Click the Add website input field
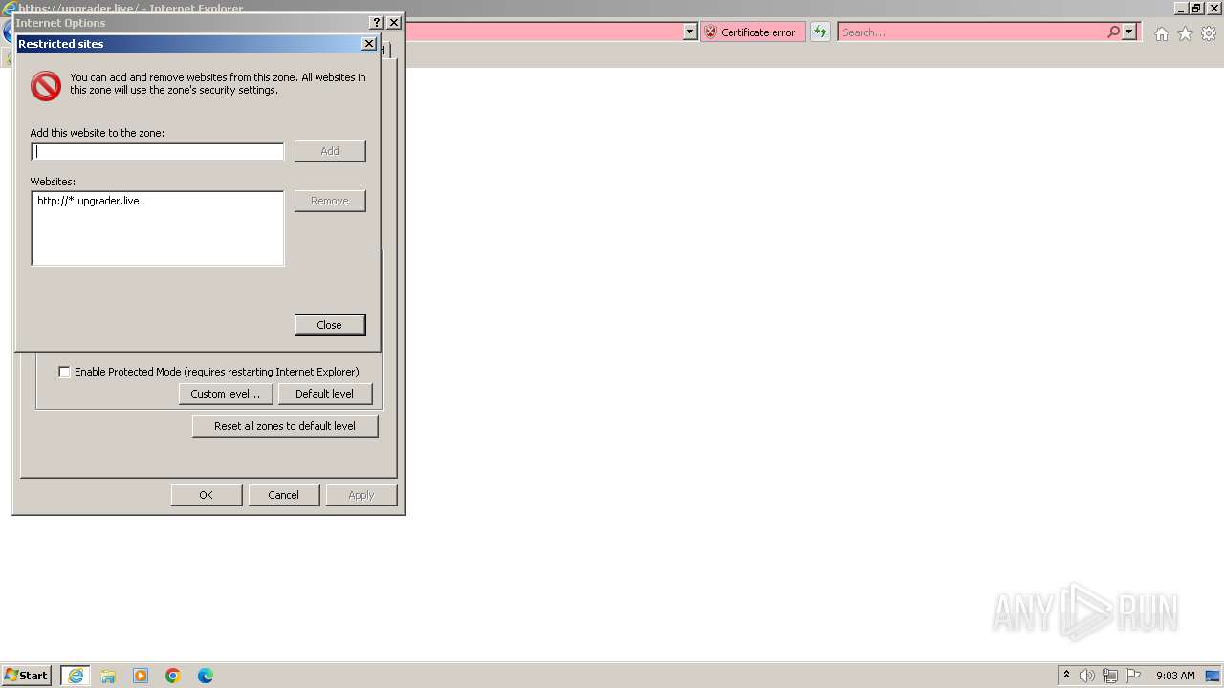Screen dimensions: 1224x688 (158, 151)
